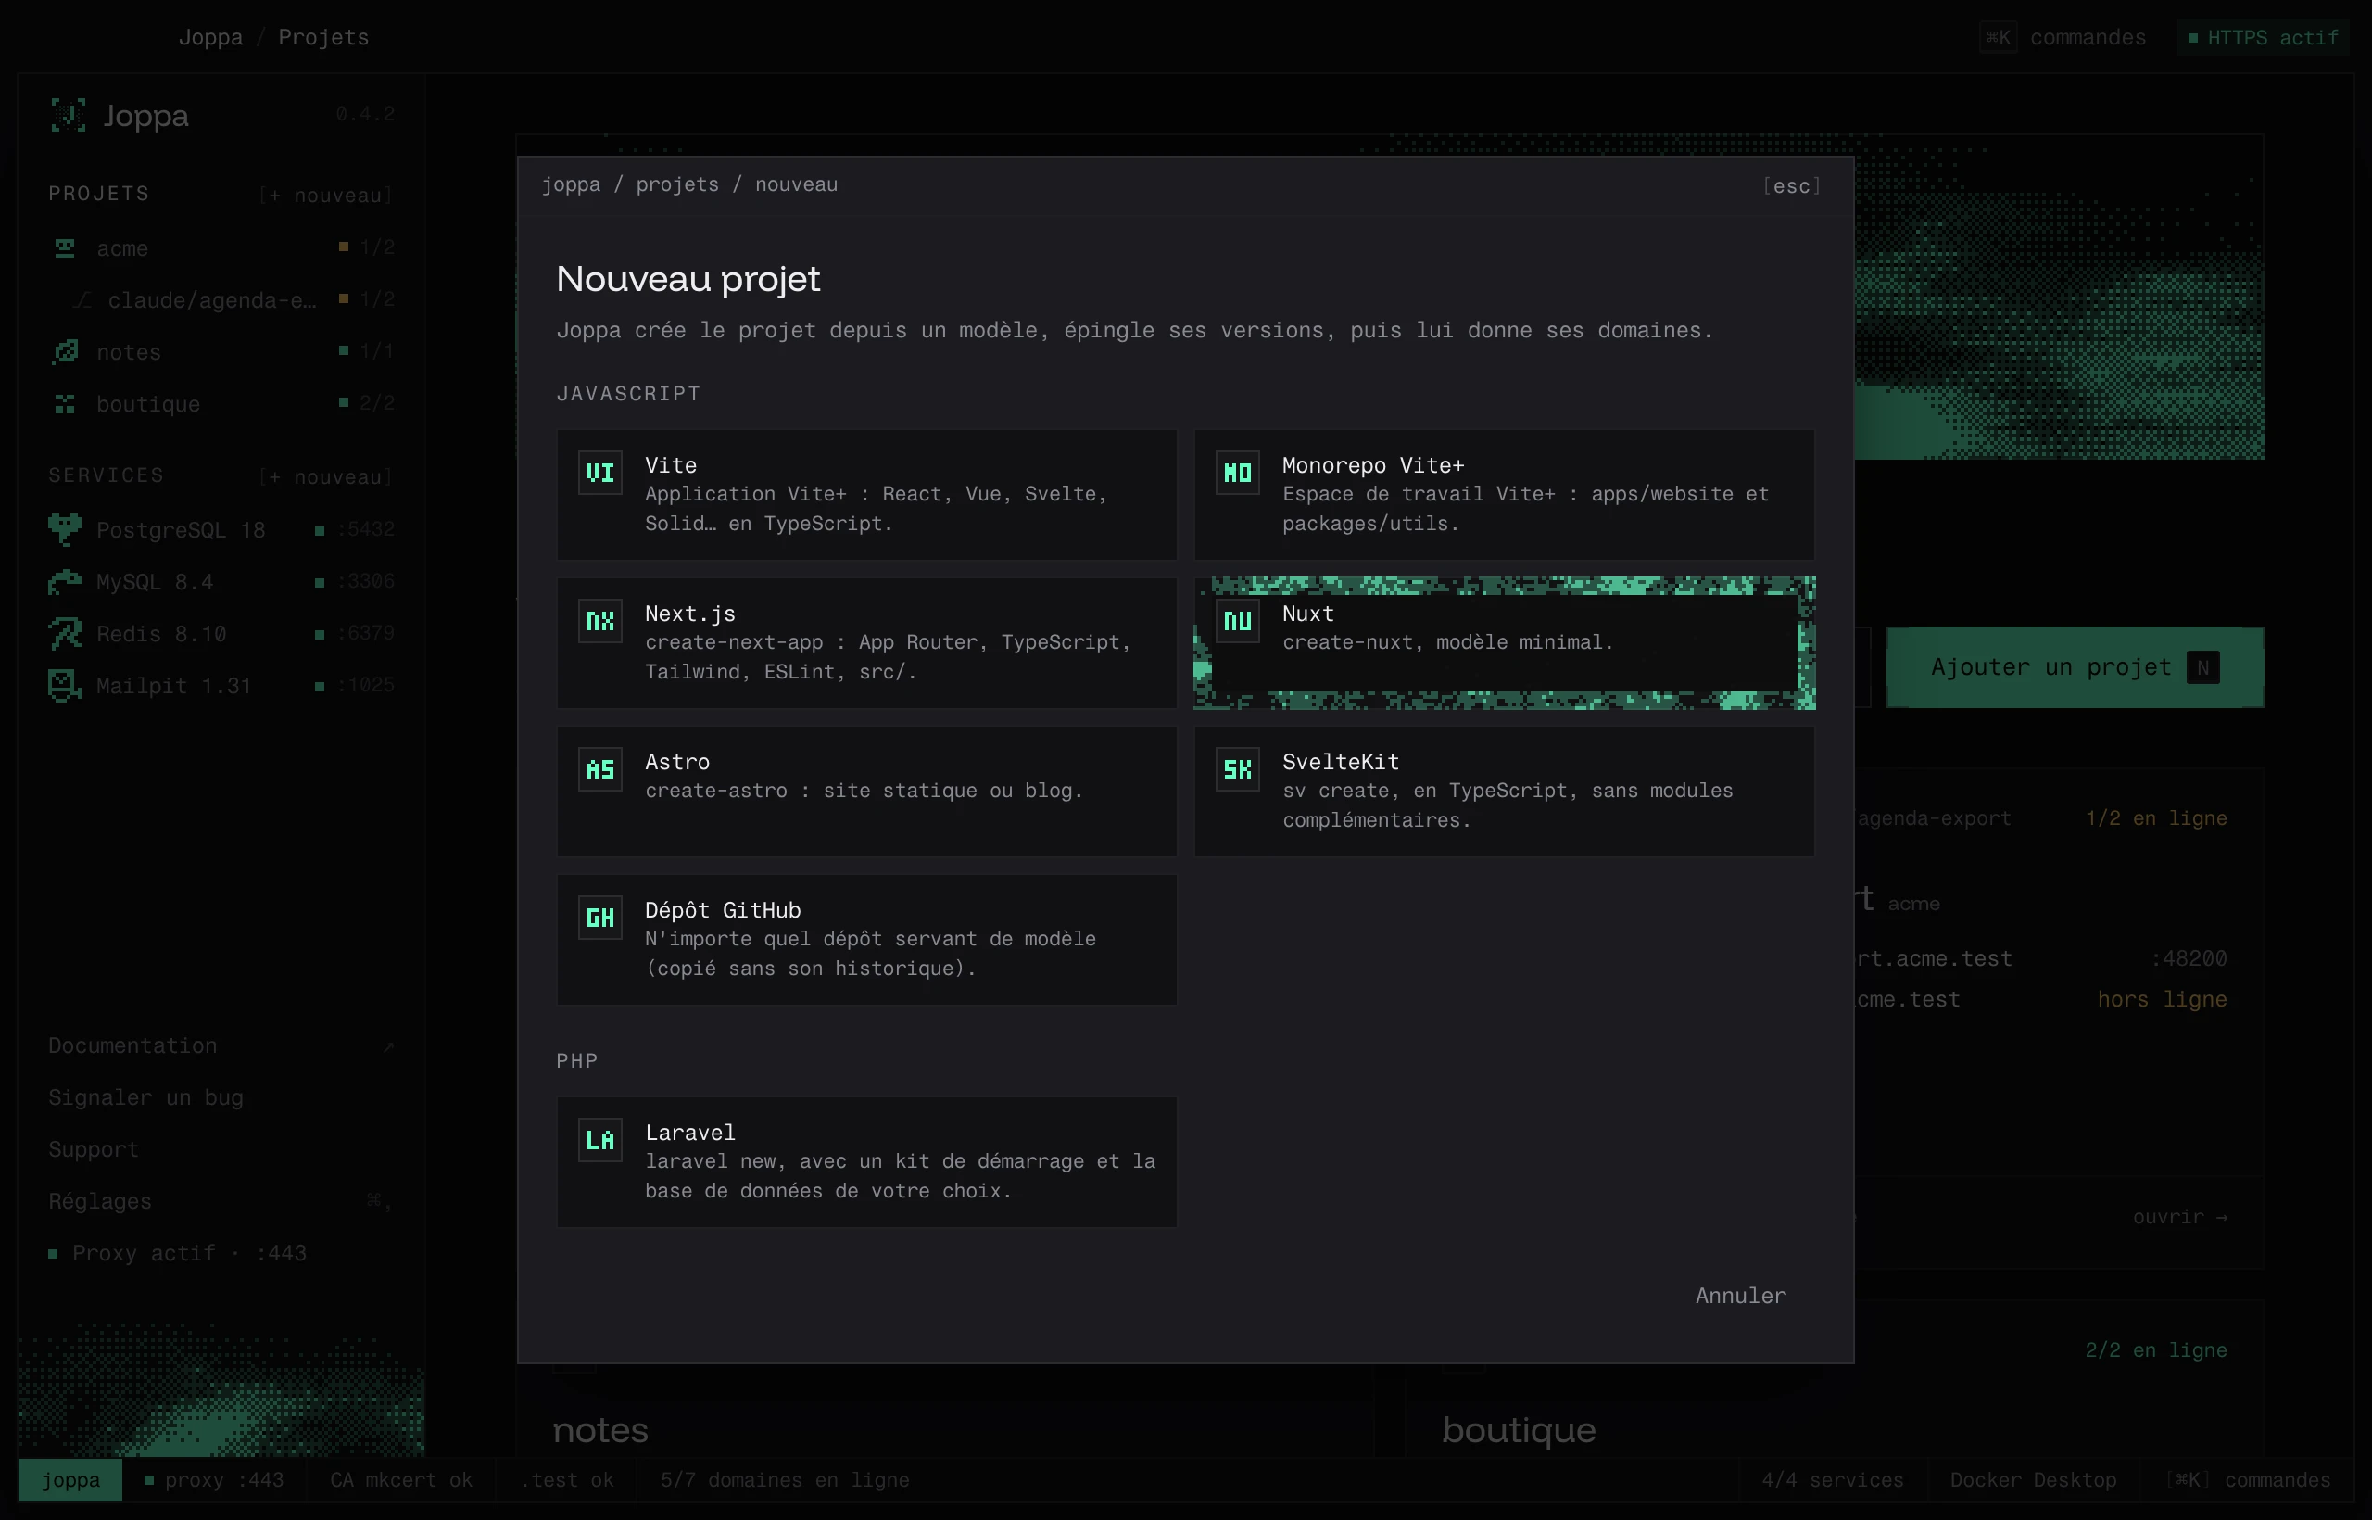The image size is (2372, 1520).
Task: Choose the Laravel LA icon
Action: [599, 1140]
